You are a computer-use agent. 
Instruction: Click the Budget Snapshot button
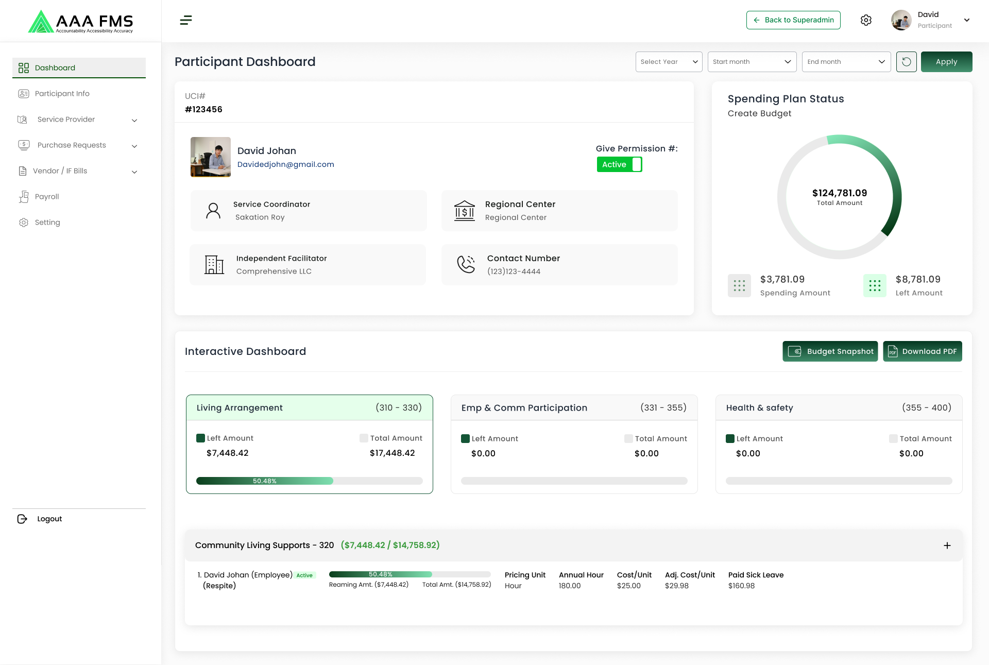[830, 351]
